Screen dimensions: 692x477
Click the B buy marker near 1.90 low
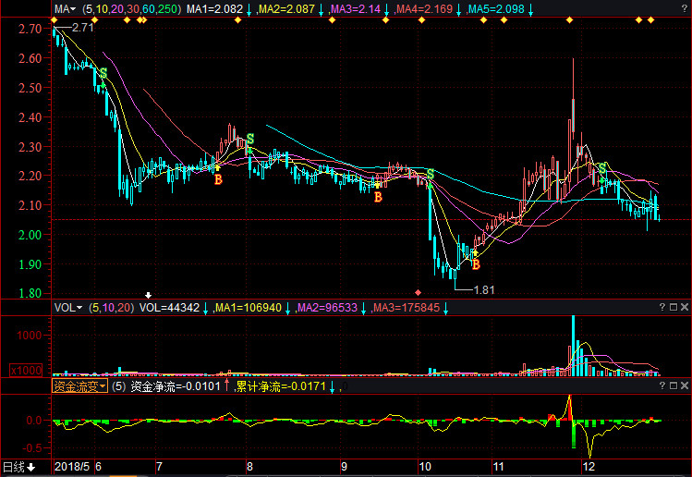coord(476,264)
